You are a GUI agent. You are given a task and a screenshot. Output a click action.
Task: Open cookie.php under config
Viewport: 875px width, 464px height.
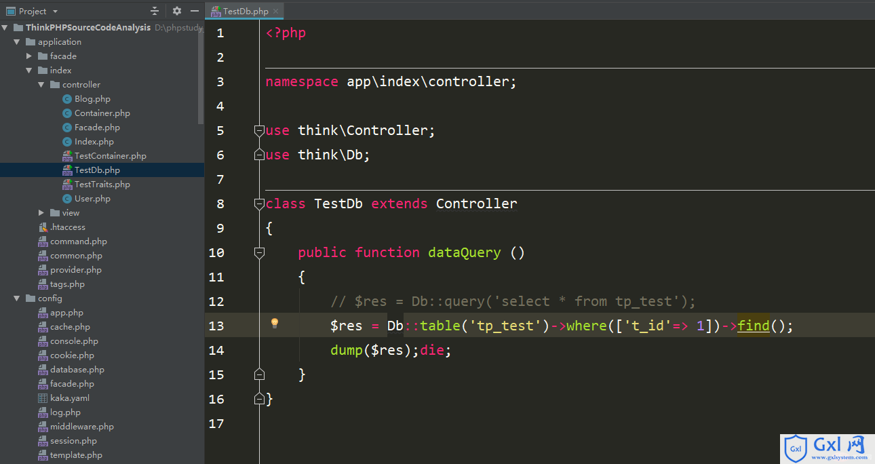pyautogui.click(x=72, y=355)
